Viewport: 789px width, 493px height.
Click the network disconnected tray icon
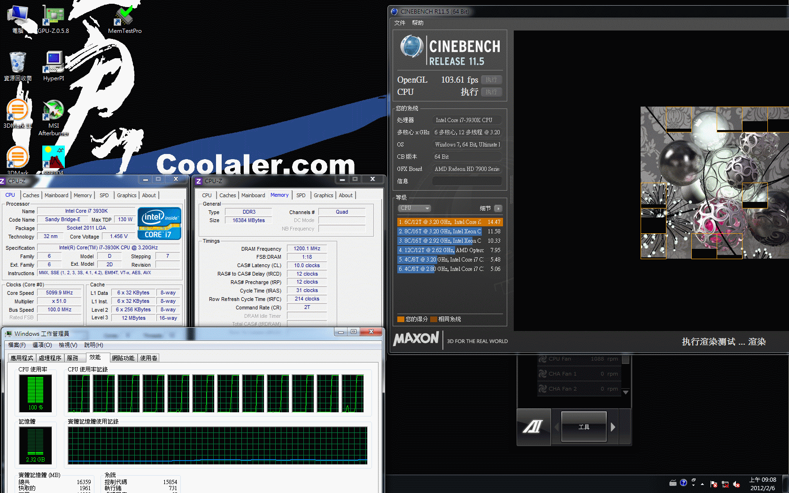pyautogui.click(x=725, y=484)
